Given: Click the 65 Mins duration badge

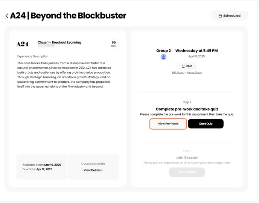Looking at the screenshot, I should point(114,44).
